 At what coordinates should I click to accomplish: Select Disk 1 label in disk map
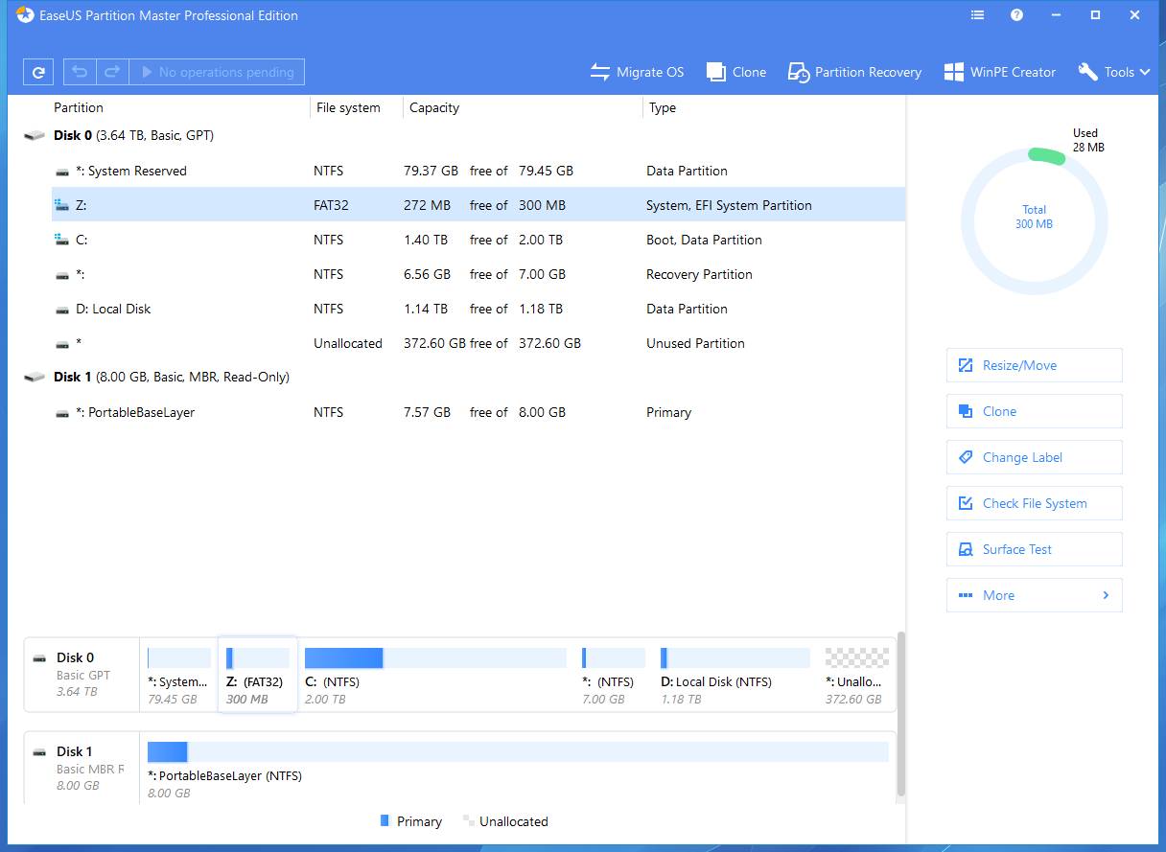coord(82,769)
